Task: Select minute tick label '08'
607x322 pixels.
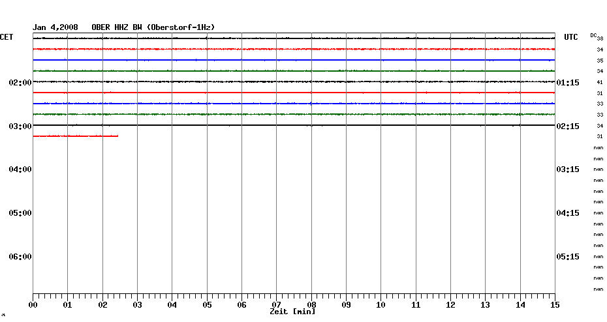Action: [311, 304]
